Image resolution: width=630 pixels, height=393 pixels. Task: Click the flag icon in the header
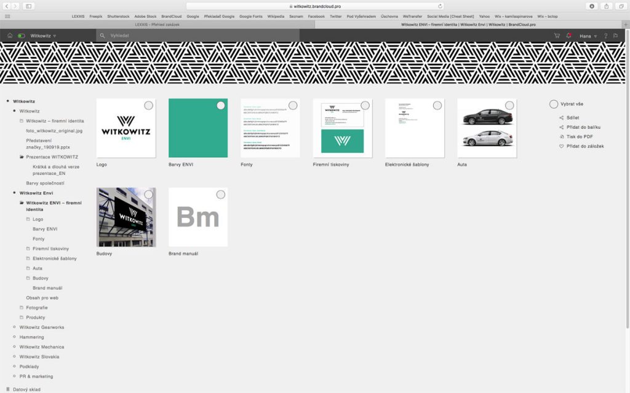[615, 36]
